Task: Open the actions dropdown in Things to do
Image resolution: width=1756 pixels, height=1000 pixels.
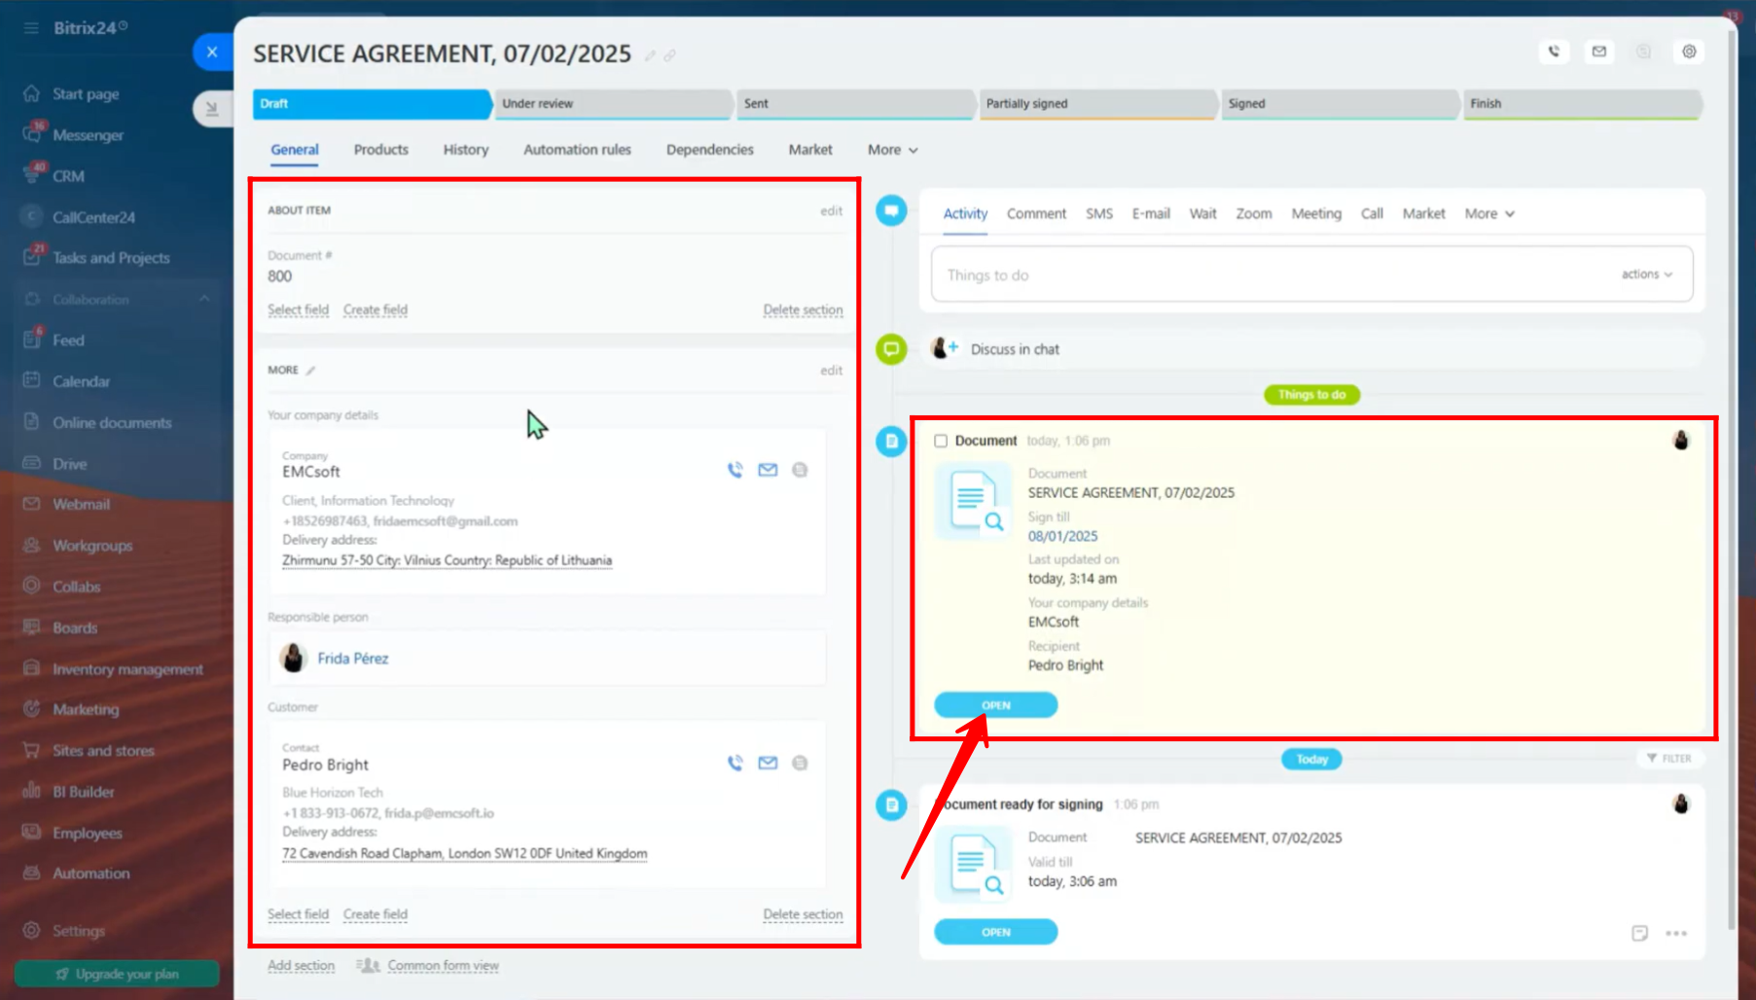Action: point(1646,274)
